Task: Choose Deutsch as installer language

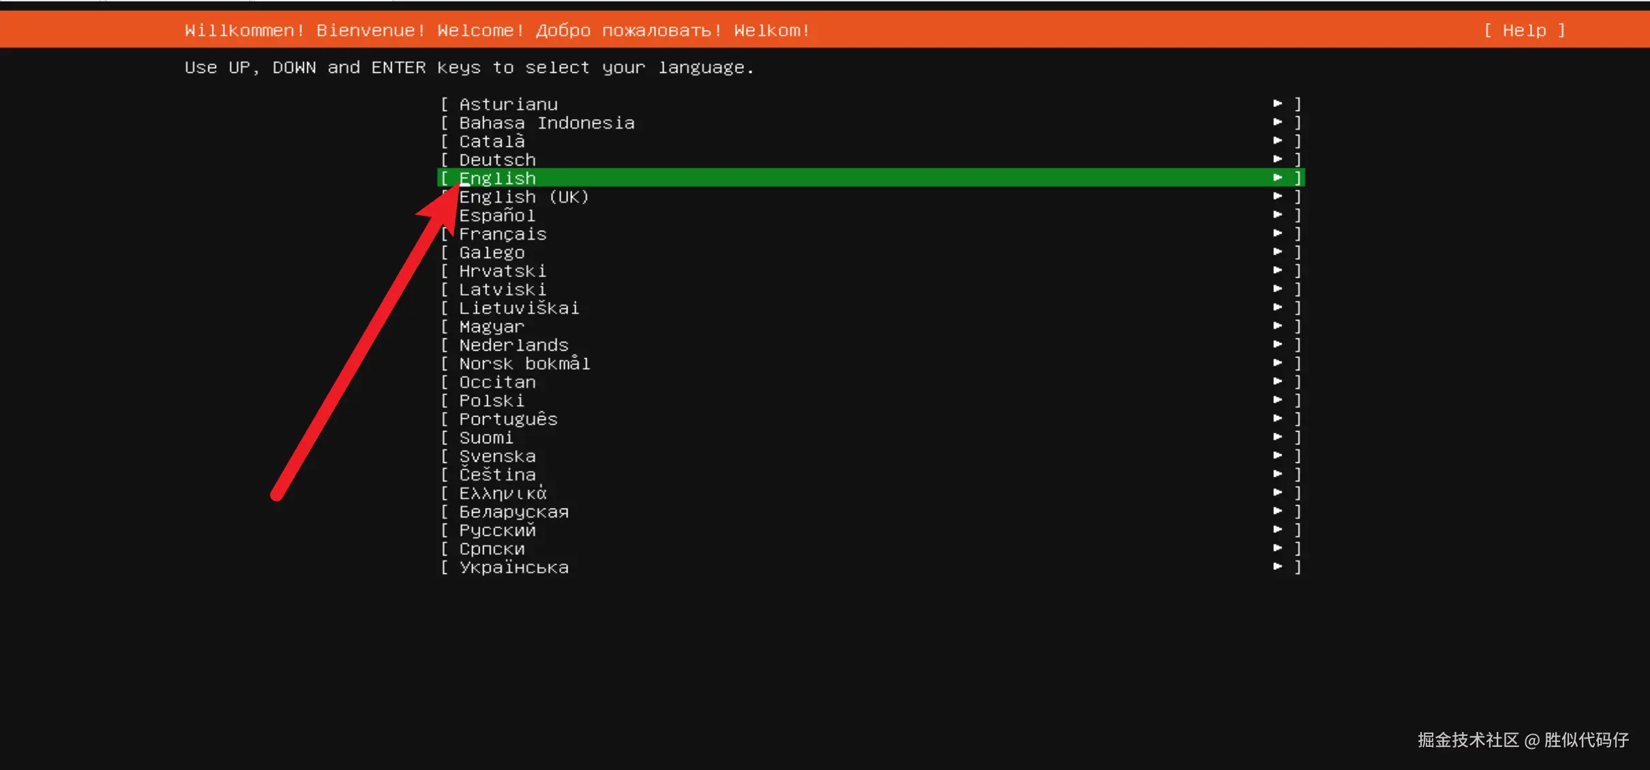Action: pyautogui.click(x=497, y=160)
